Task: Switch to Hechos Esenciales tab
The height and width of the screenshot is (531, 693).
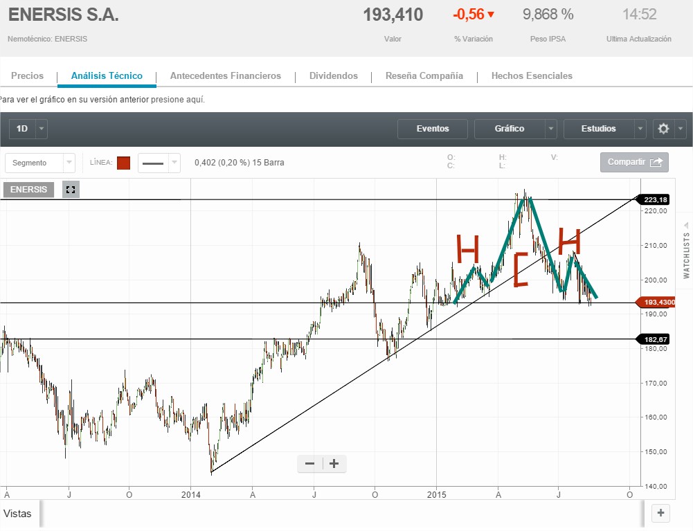Action: tap(532, 75)
